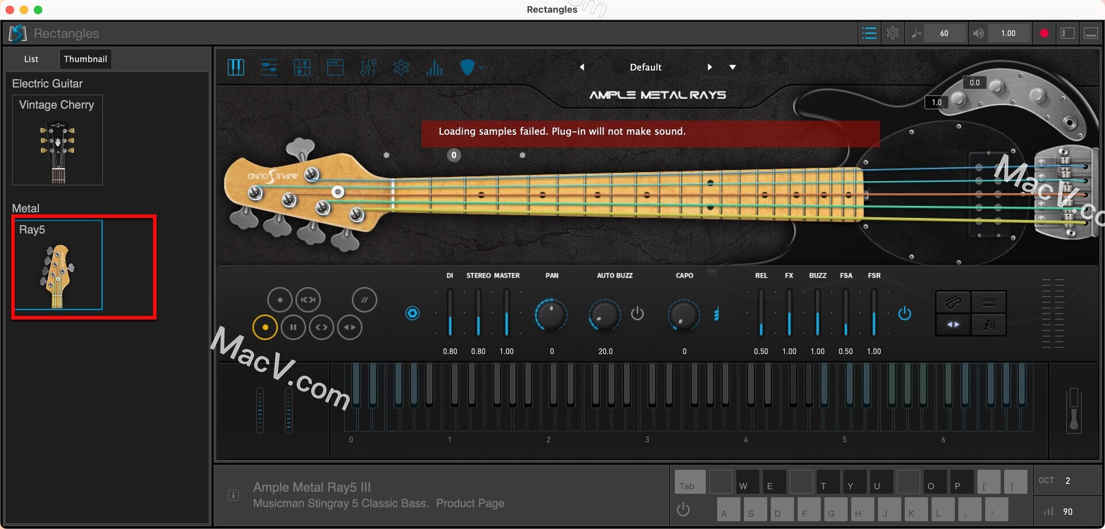Expand the guitar pick dropdown chevron
The height and width of the screenshot is (529, 1105).
(482, 67)
